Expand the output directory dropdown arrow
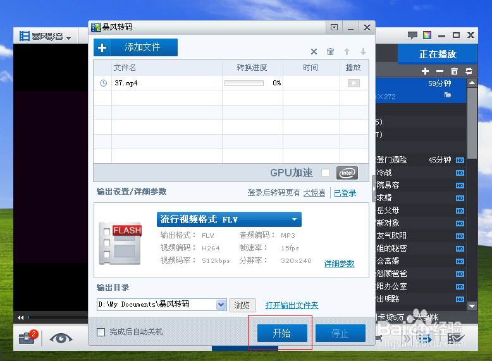The image size is (492, 361). coord(221,305)
